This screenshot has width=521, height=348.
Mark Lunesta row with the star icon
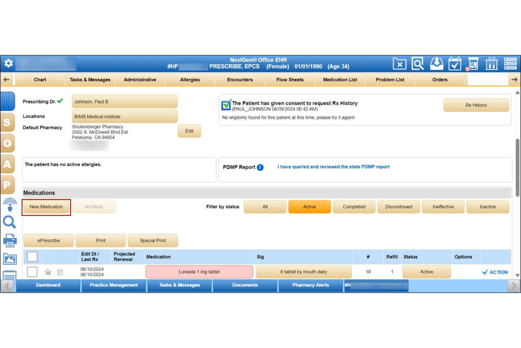(x=48, y=272)
